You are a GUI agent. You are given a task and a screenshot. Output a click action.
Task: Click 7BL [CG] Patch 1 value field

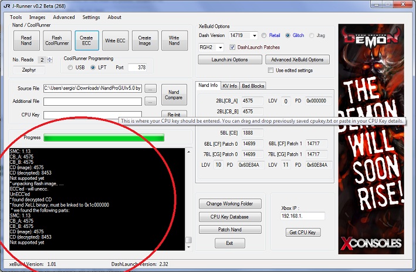point(316,155)
